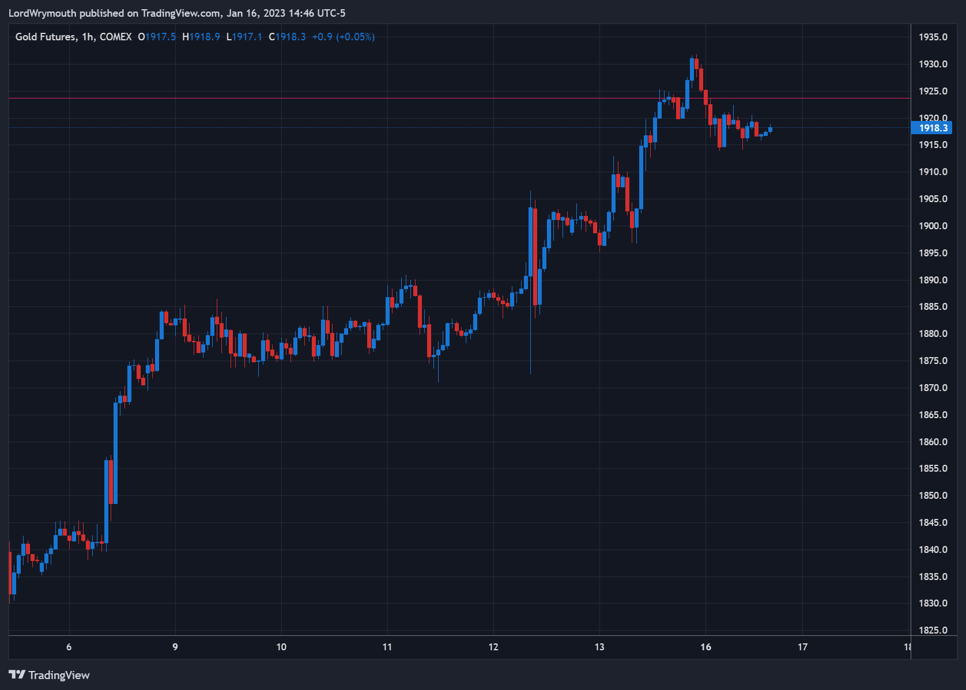Click the close value C1918.3
This screenshot has width=966, height=690.
point(287,37)
